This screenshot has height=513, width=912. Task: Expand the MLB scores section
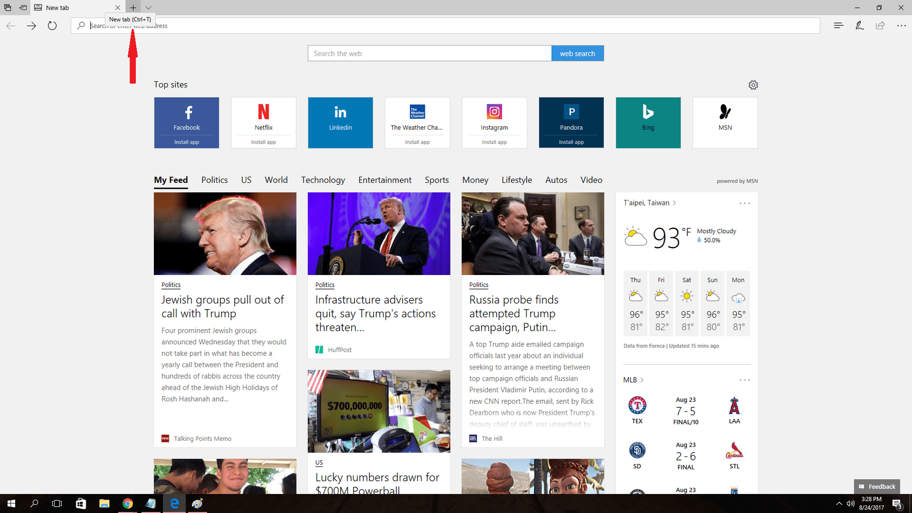coord(642,380)
